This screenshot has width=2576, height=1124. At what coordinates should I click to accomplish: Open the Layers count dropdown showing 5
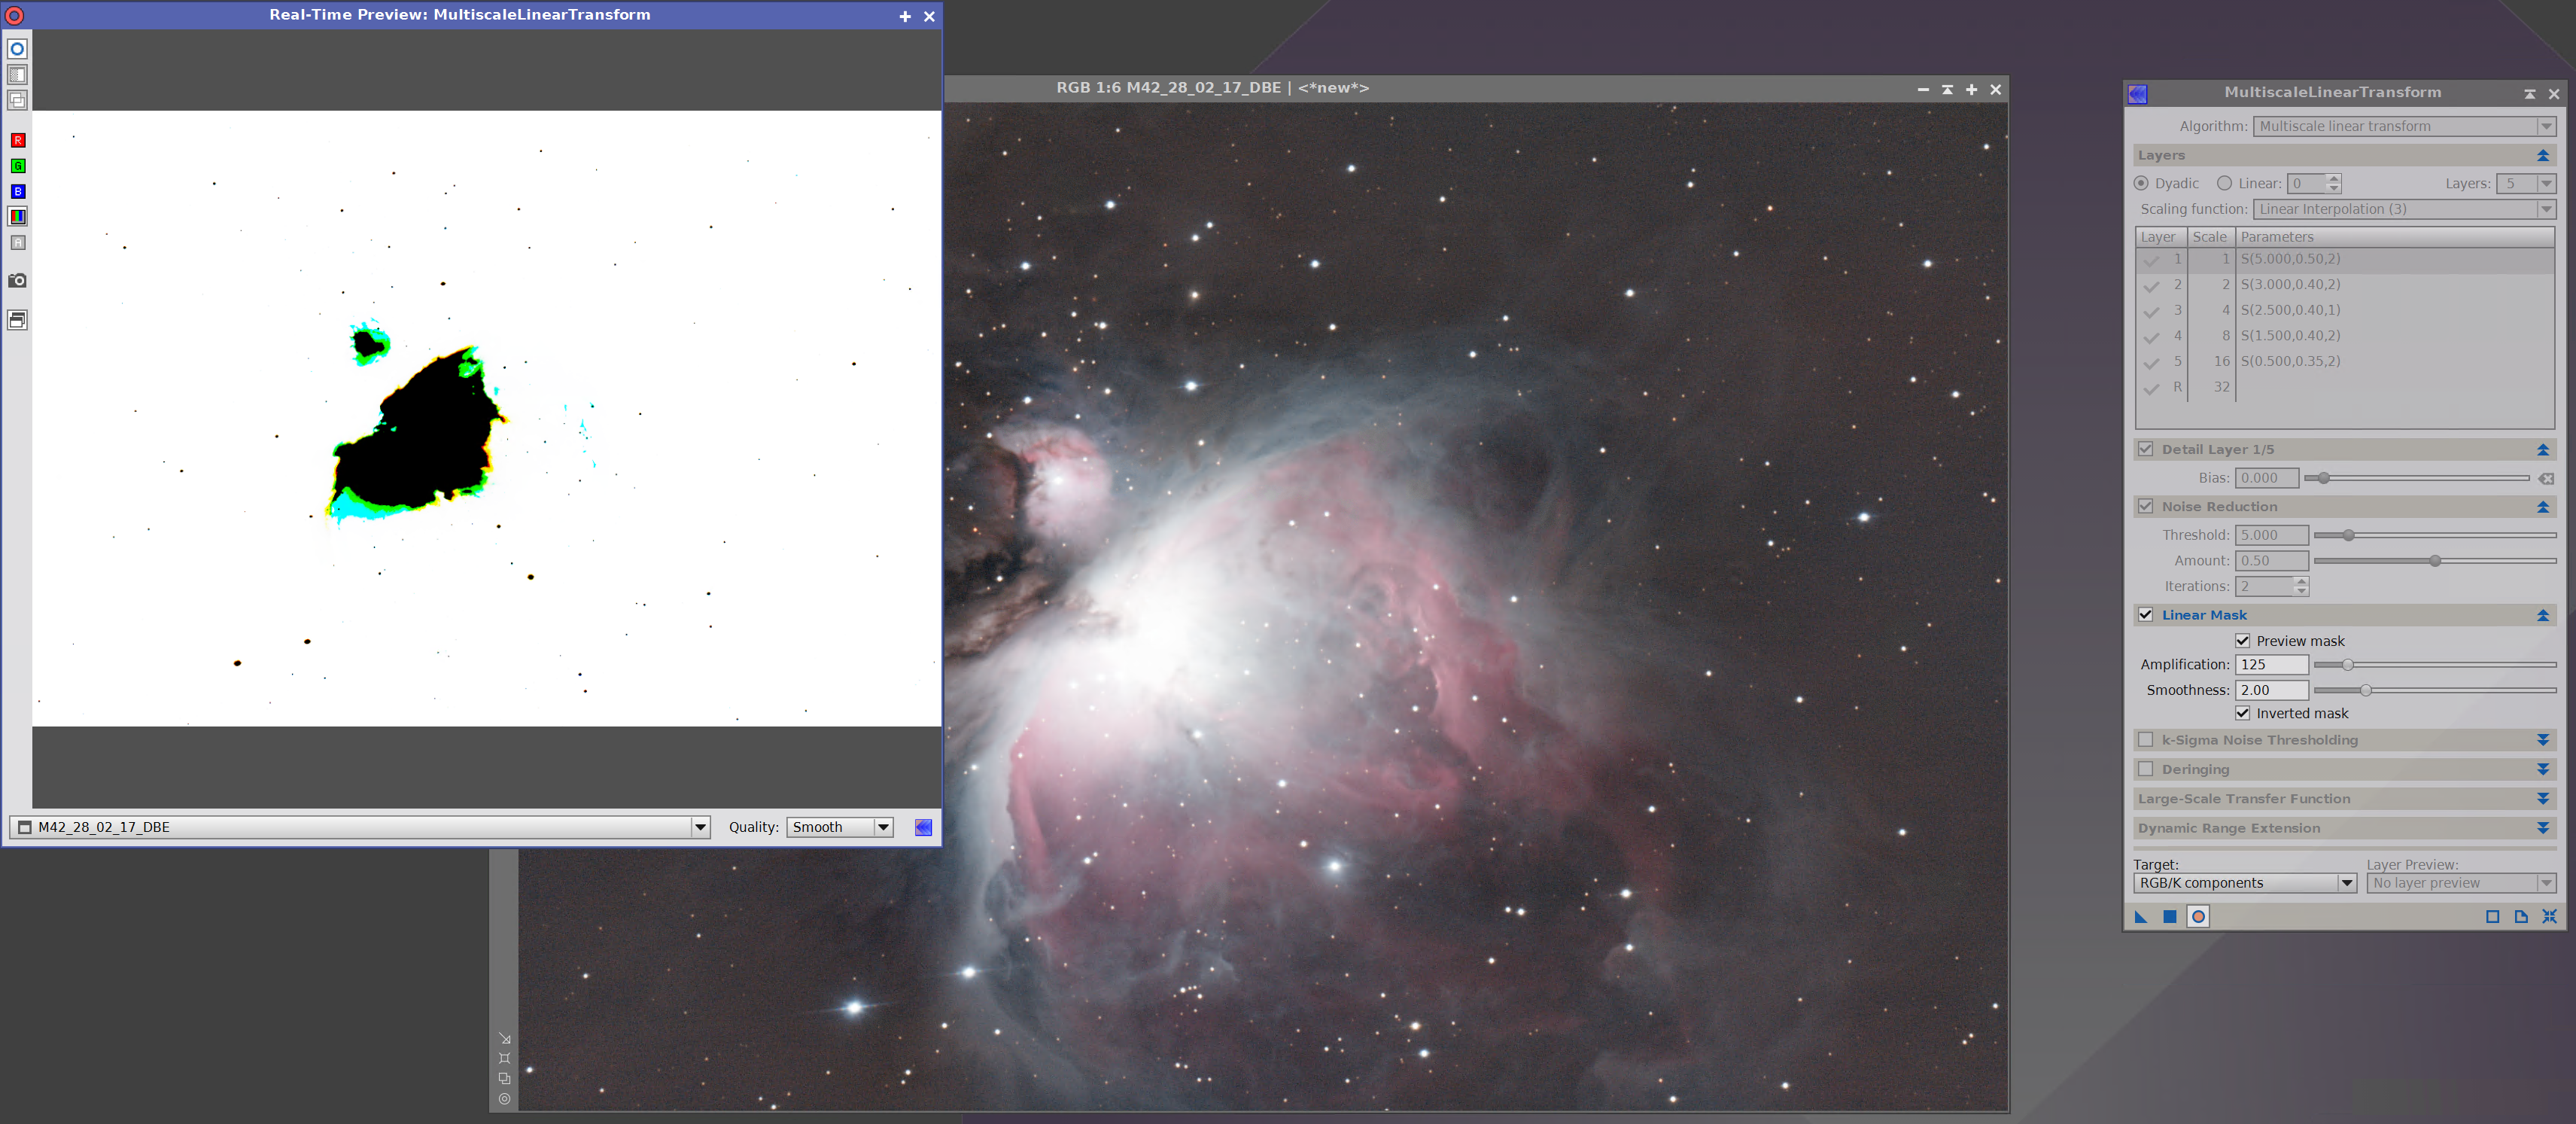pyautogui.click(x=2526, y=183)
